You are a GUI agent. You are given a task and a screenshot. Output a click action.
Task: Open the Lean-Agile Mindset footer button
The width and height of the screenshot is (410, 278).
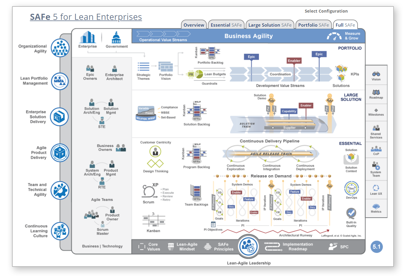tap(183, 246)
